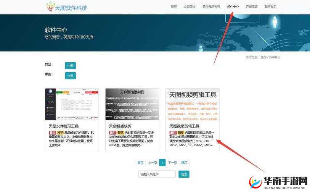Click the 天图文件管理工具 card title
The image size is (310, 191).
pyautogui.click(x=64, y=126)
